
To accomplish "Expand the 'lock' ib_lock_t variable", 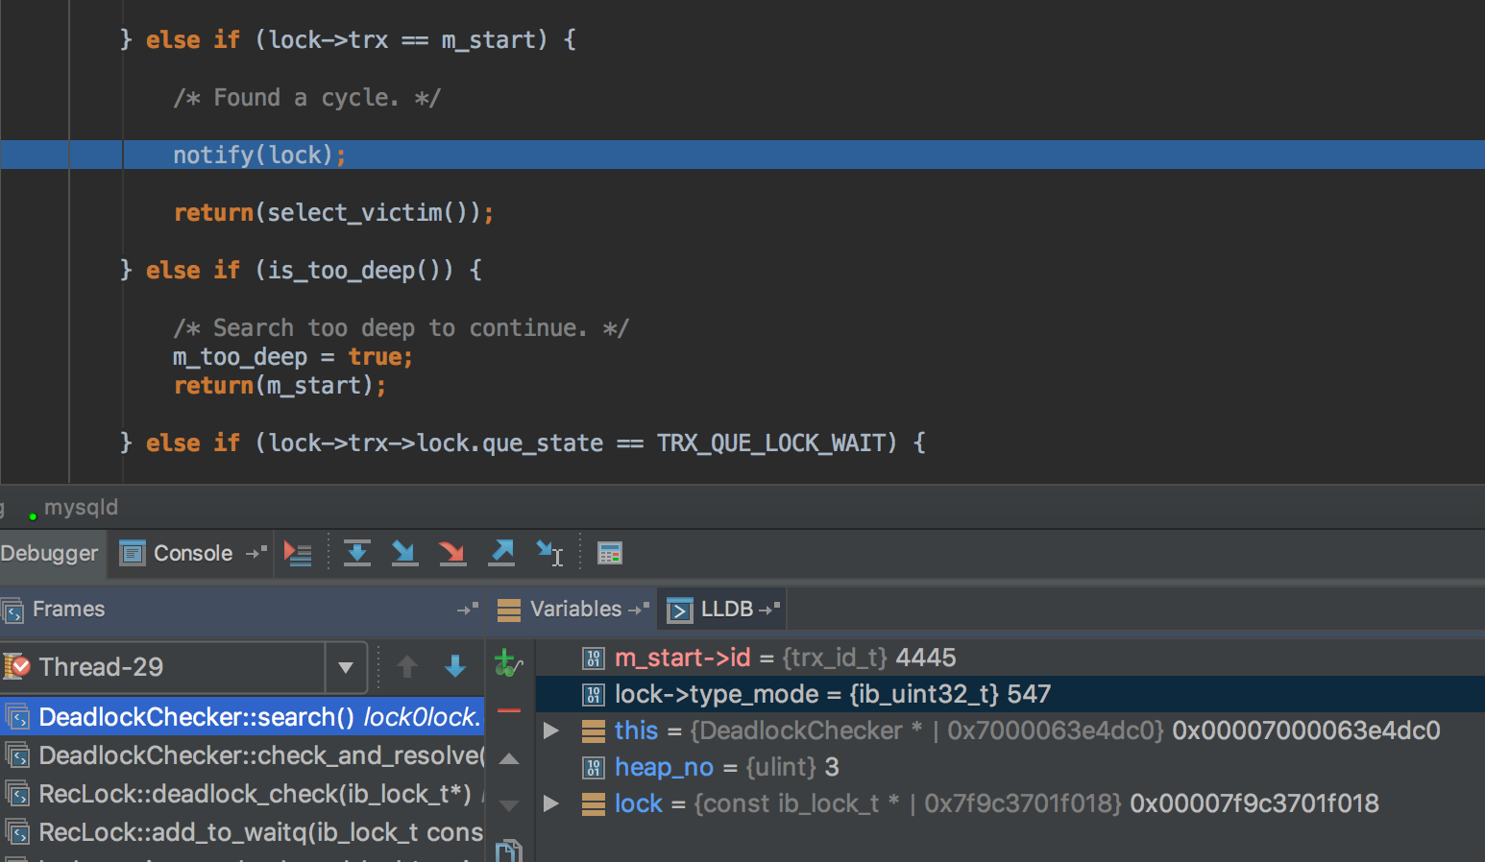I will 551,803.
